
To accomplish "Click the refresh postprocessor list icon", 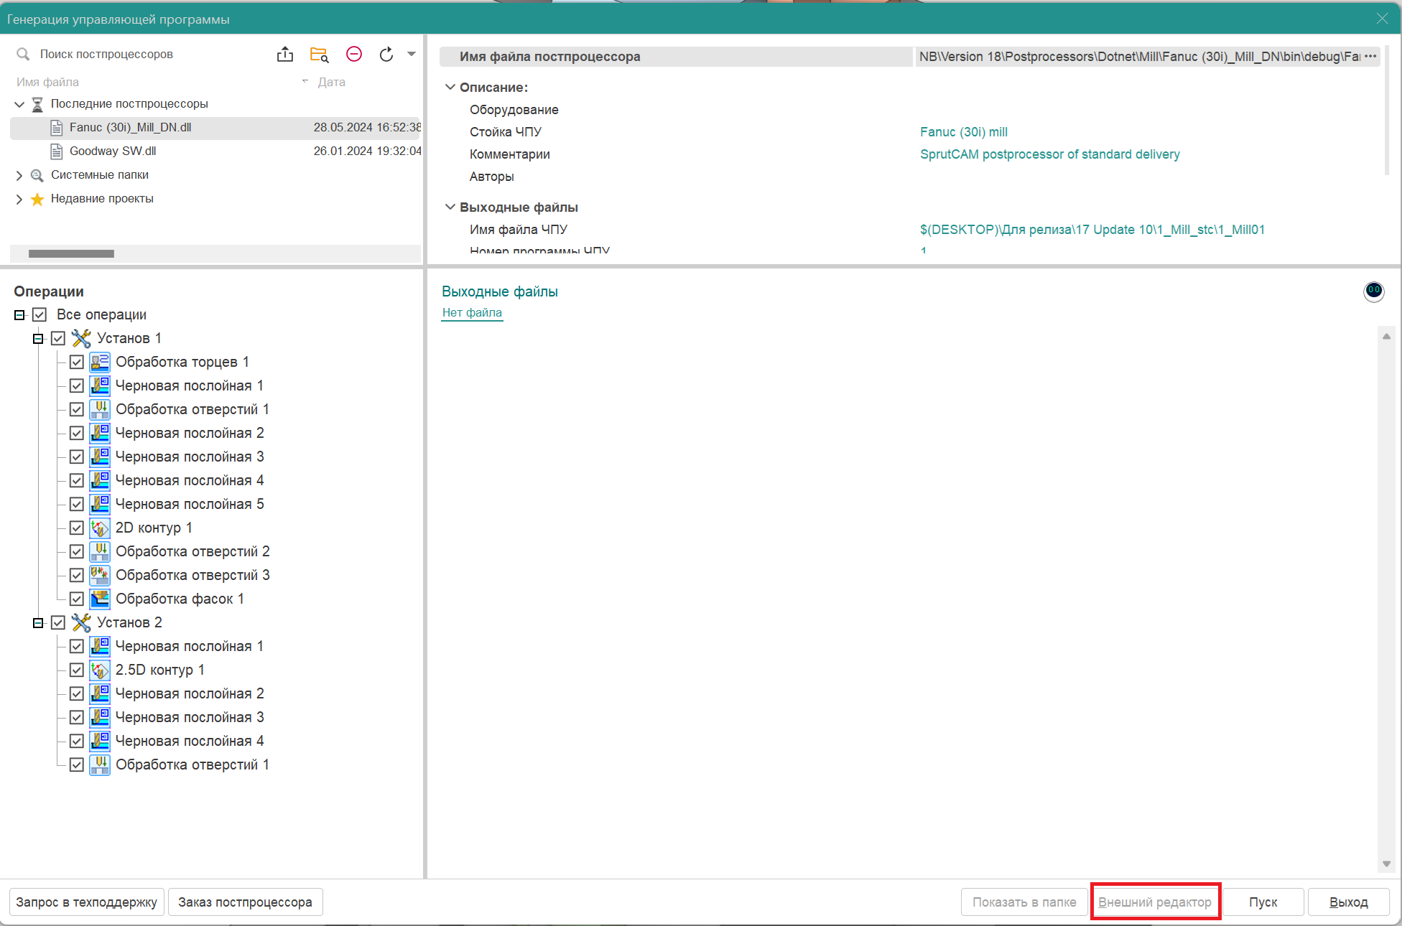I will click(386, 55).
